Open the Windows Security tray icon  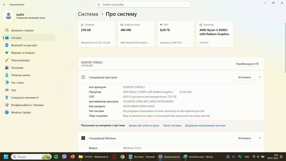[x=240, y=157]
